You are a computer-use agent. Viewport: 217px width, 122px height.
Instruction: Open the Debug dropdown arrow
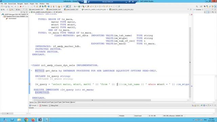click(77, 6)
